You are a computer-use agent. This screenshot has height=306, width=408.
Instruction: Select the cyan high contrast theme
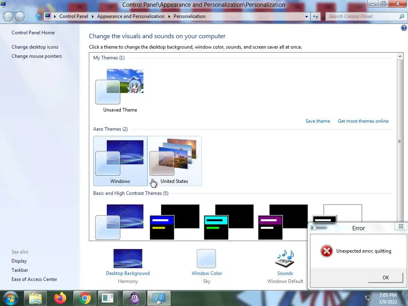tap(229, 222)
